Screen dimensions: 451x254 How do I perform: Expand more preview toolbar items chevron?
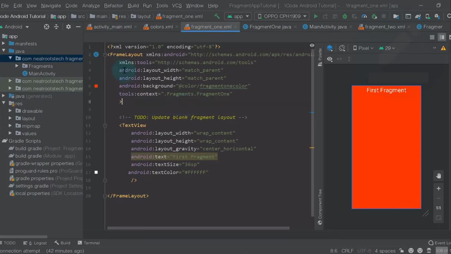434,48
